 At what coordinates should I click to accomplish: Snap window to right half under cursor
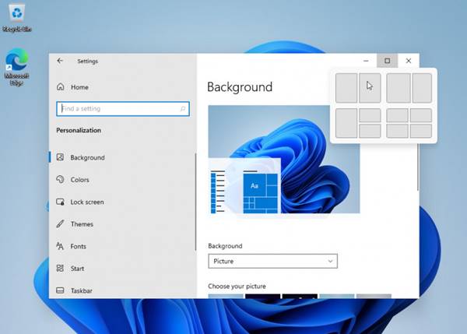pyautogui.click(x=370, y=88)
